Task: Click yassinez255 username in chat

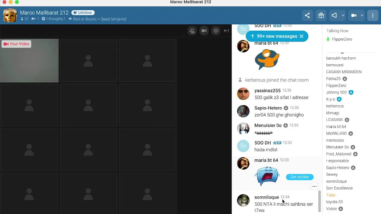Action: point(268,91)
